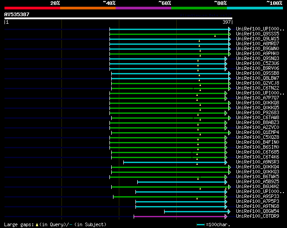Click the UniRef100_Q8LBW7 label

click(x=257, y=78)
